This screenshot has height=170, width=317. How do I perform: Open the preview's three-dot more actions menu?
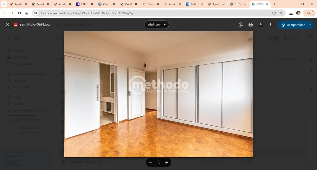pyautogui.click(x=270, y=25)
